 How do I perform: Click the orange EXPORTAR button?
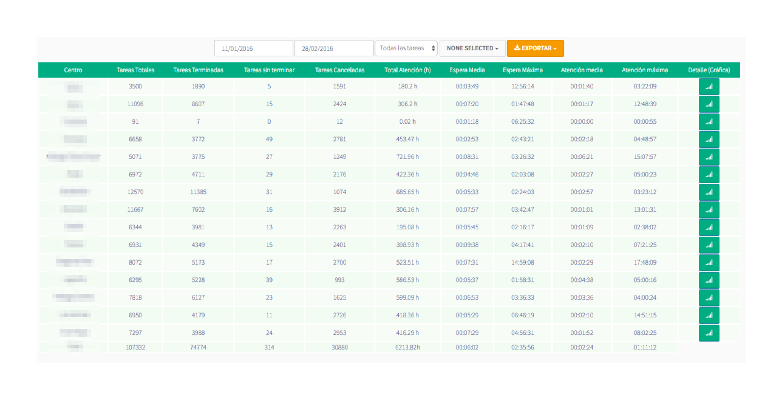(x=535, y=48)
